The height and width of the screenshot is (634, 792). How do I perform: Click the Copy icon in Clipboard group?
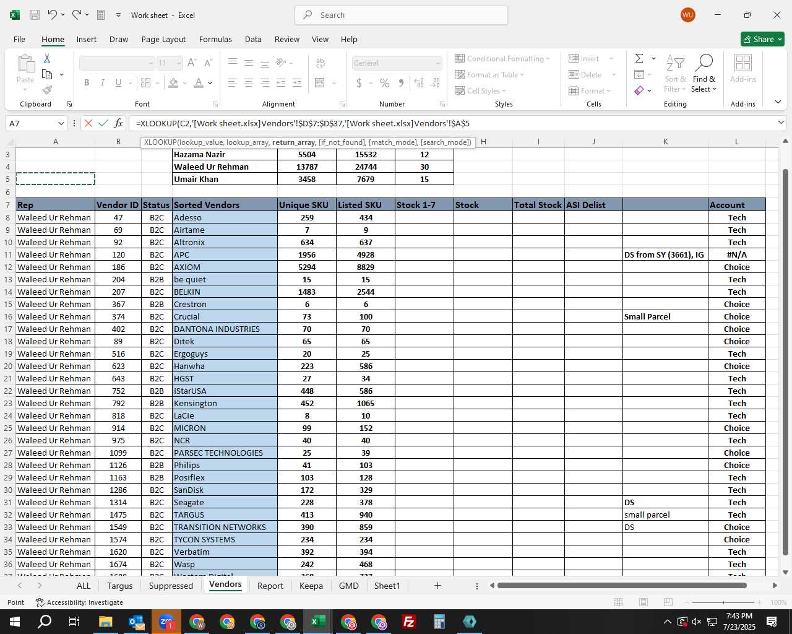pyautogui.click(x=47, y=74)
